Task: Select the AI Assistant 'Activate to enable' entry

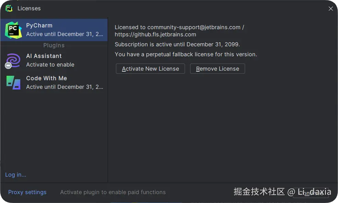Action: (50, 64)
